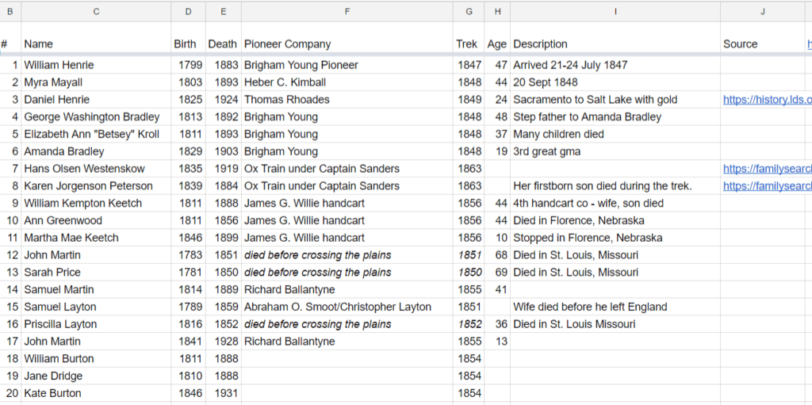Click birth year 1783 cell
This screenshot has height=405, width=812.
click(x=189, y=254)
